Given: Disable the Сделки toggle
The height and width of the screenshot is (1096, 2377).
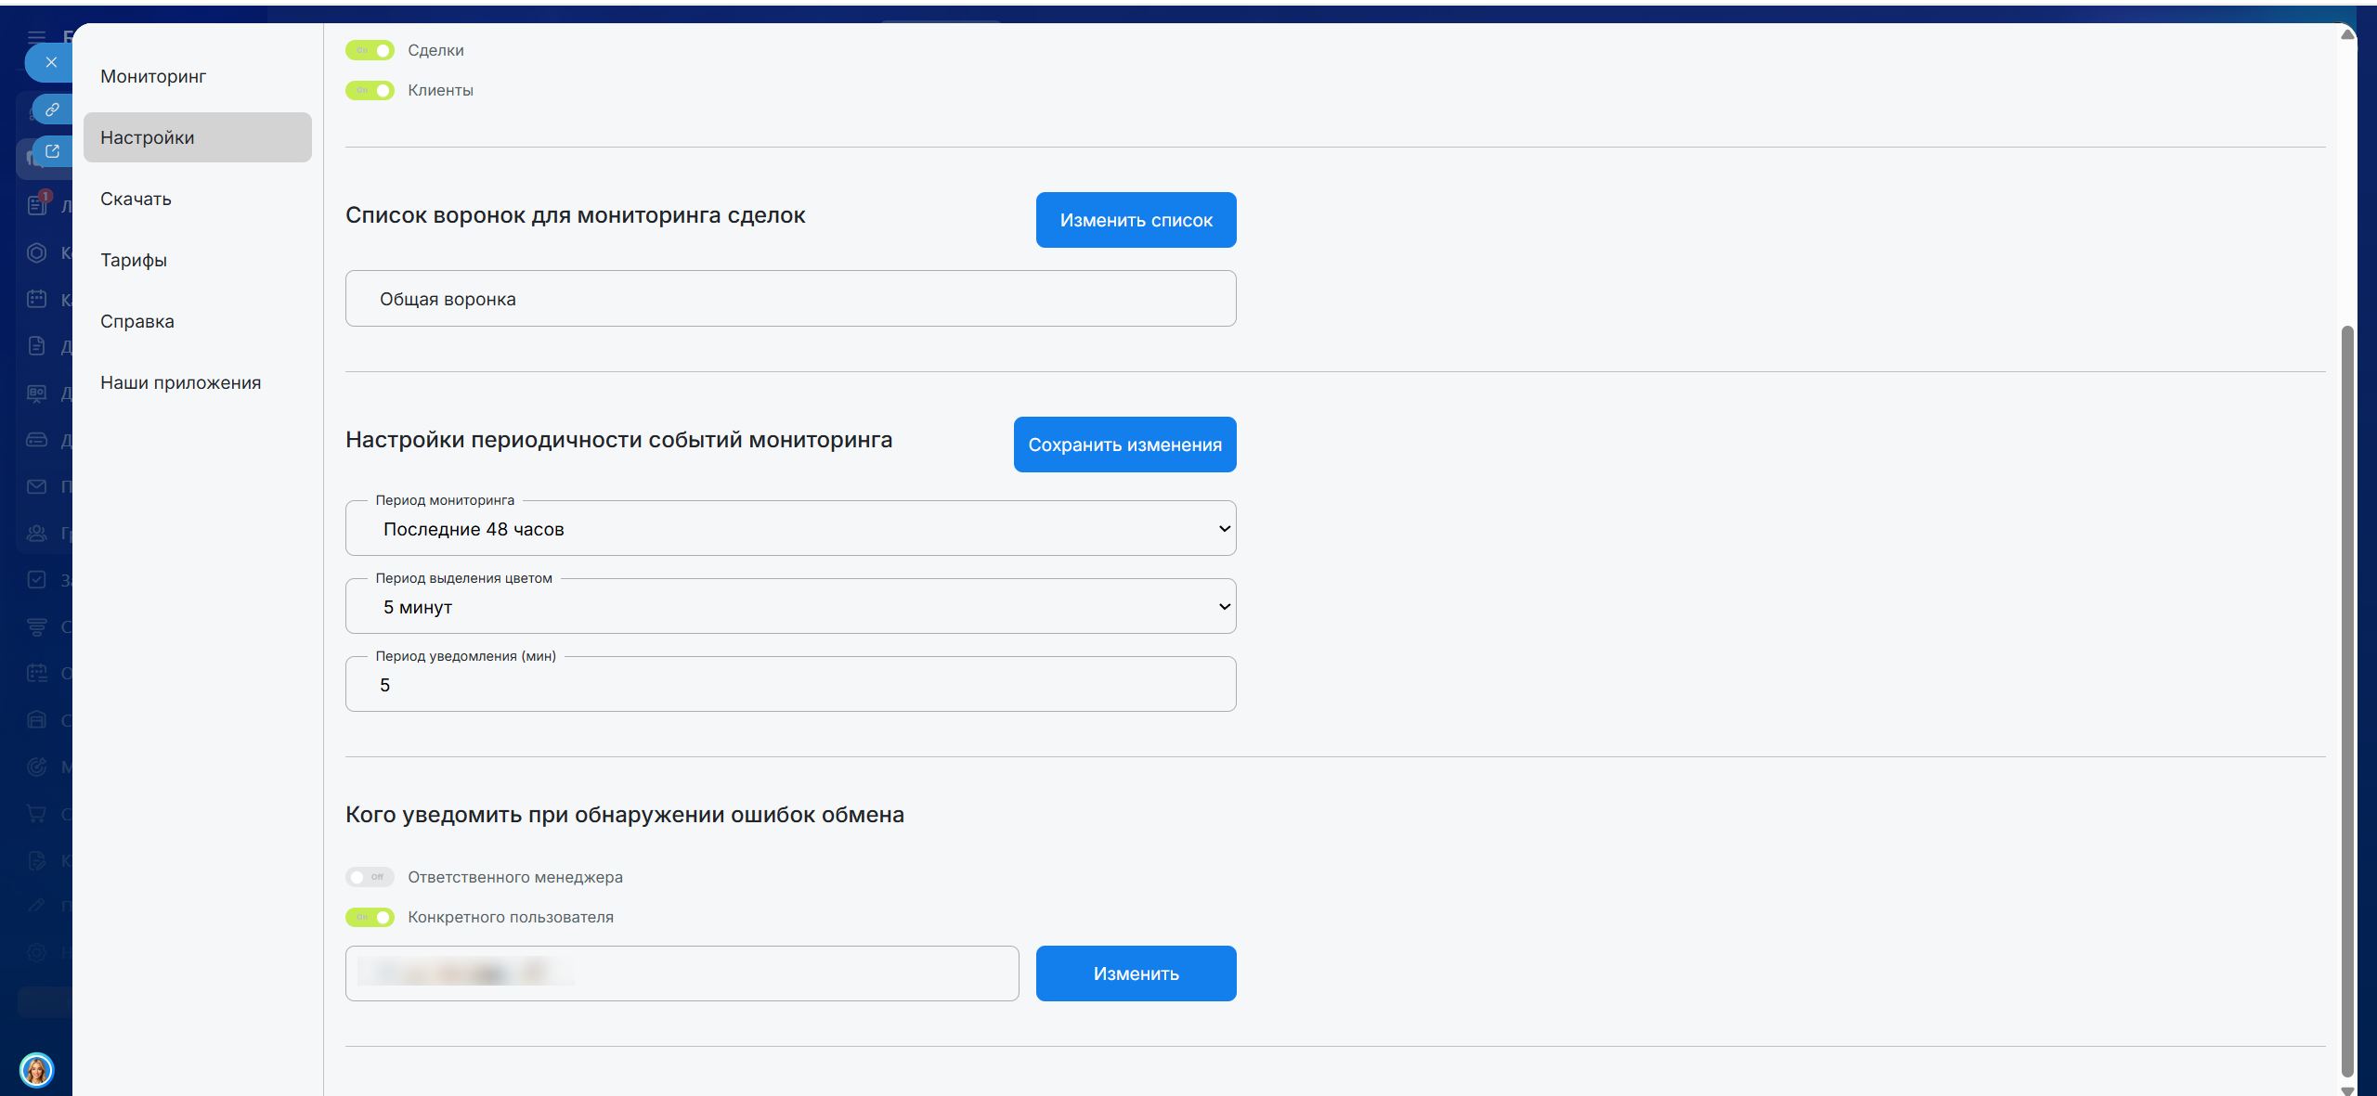Looking at the screenshot, I should coord(370,50).
